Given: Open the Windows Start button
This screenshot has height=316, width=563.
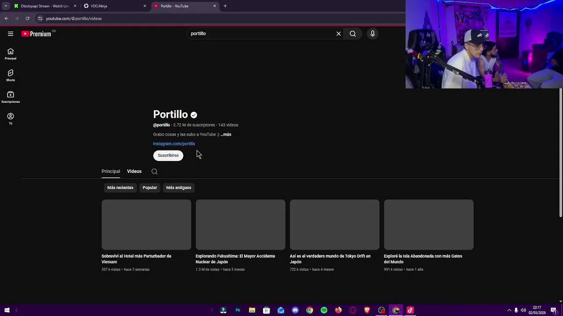Looking at the screenshot, I should point(7,310).
